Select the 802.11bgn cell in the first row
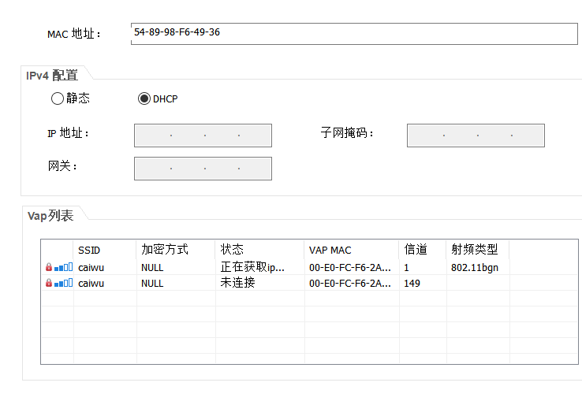This screenshot has width=582, height=416. (475, 268)
